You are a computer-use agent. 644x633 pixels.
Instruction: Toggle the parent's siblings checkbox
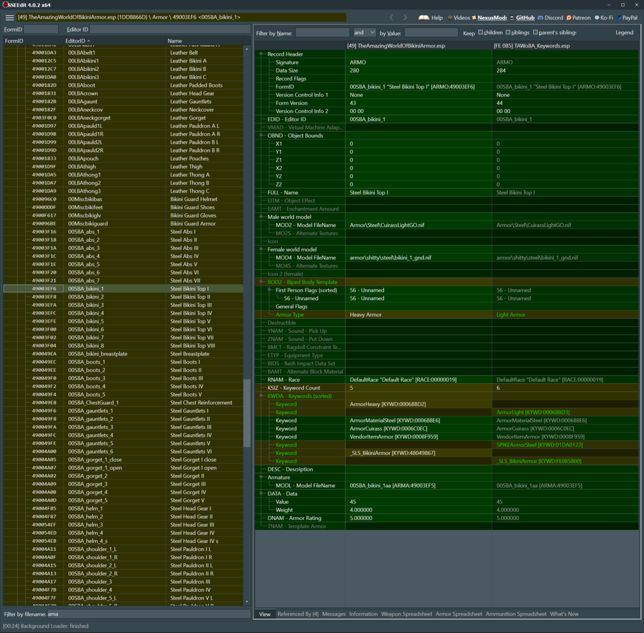coord(535,32)
